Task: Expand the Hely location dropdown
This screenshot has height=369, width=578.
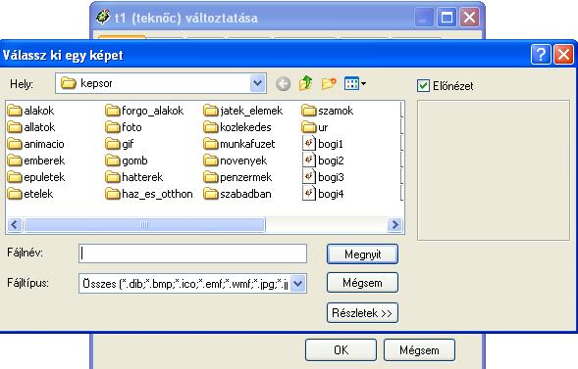Action: (257, 83)
